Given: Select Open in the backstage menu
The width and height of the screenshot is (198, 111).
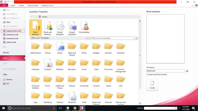Looking at the screenshot, I should [x=7, y=22].
